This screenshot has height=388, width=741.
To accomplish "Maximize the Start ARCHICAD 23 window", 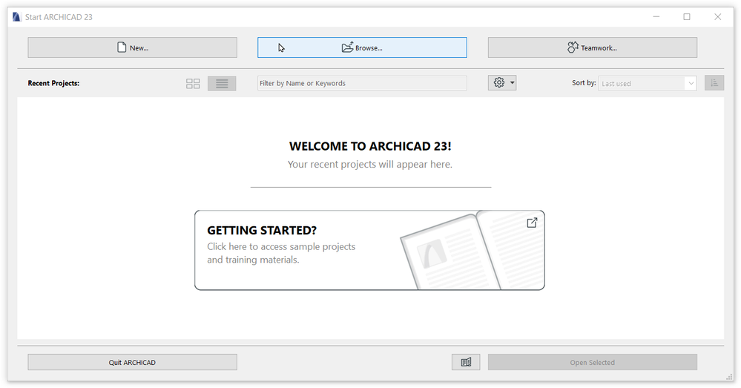I will coord(687,17).
